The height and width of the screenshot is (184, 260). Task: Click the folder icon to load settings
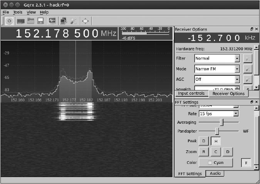(x=30, y=20)
